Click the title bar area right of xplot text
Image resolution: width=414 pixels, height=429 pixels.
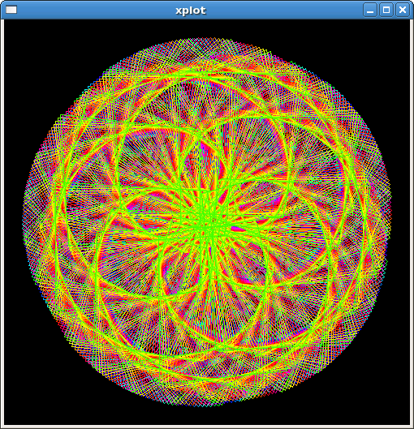[285, 10]
